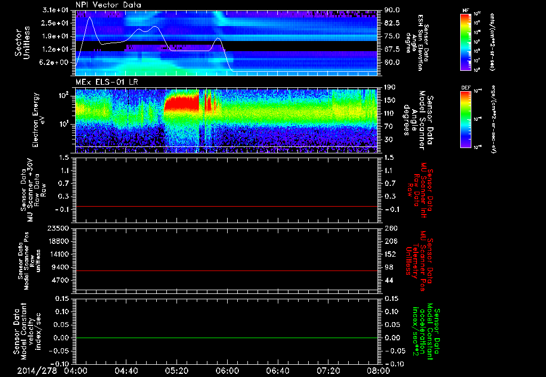Click the "cnts/(cm**2-sr-sec)" units label
The height and width of the screenshot is (377, 546).
[x=492, y=42]
